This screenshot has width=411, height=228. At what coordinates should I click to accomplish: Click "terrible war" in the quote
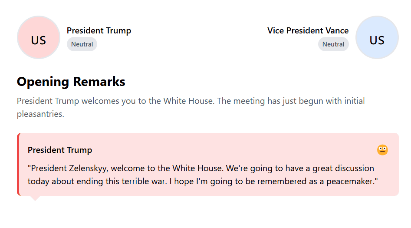pyautogui.click(x=143, y=181)
